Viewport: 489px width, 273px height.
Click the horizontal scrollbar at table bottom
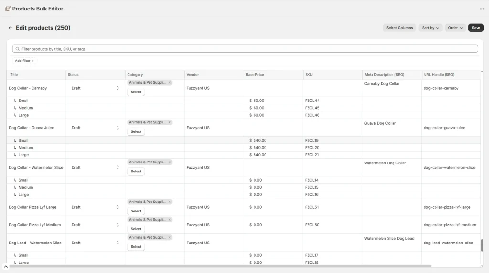coord(220,266)
